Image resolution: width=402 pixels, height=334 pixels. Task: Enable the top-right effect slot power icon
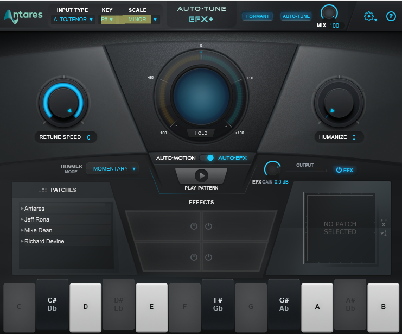coord(208,226)
